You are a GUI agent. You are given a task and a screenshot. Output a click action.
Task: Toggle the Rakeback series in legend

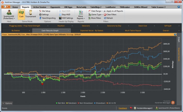72,103
